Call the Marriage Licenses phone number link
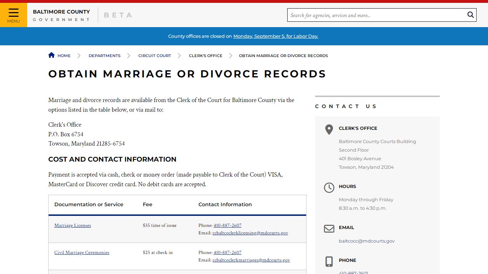Image resolution: width=488 pixels, height=274 pixels. tap(228, 225)
